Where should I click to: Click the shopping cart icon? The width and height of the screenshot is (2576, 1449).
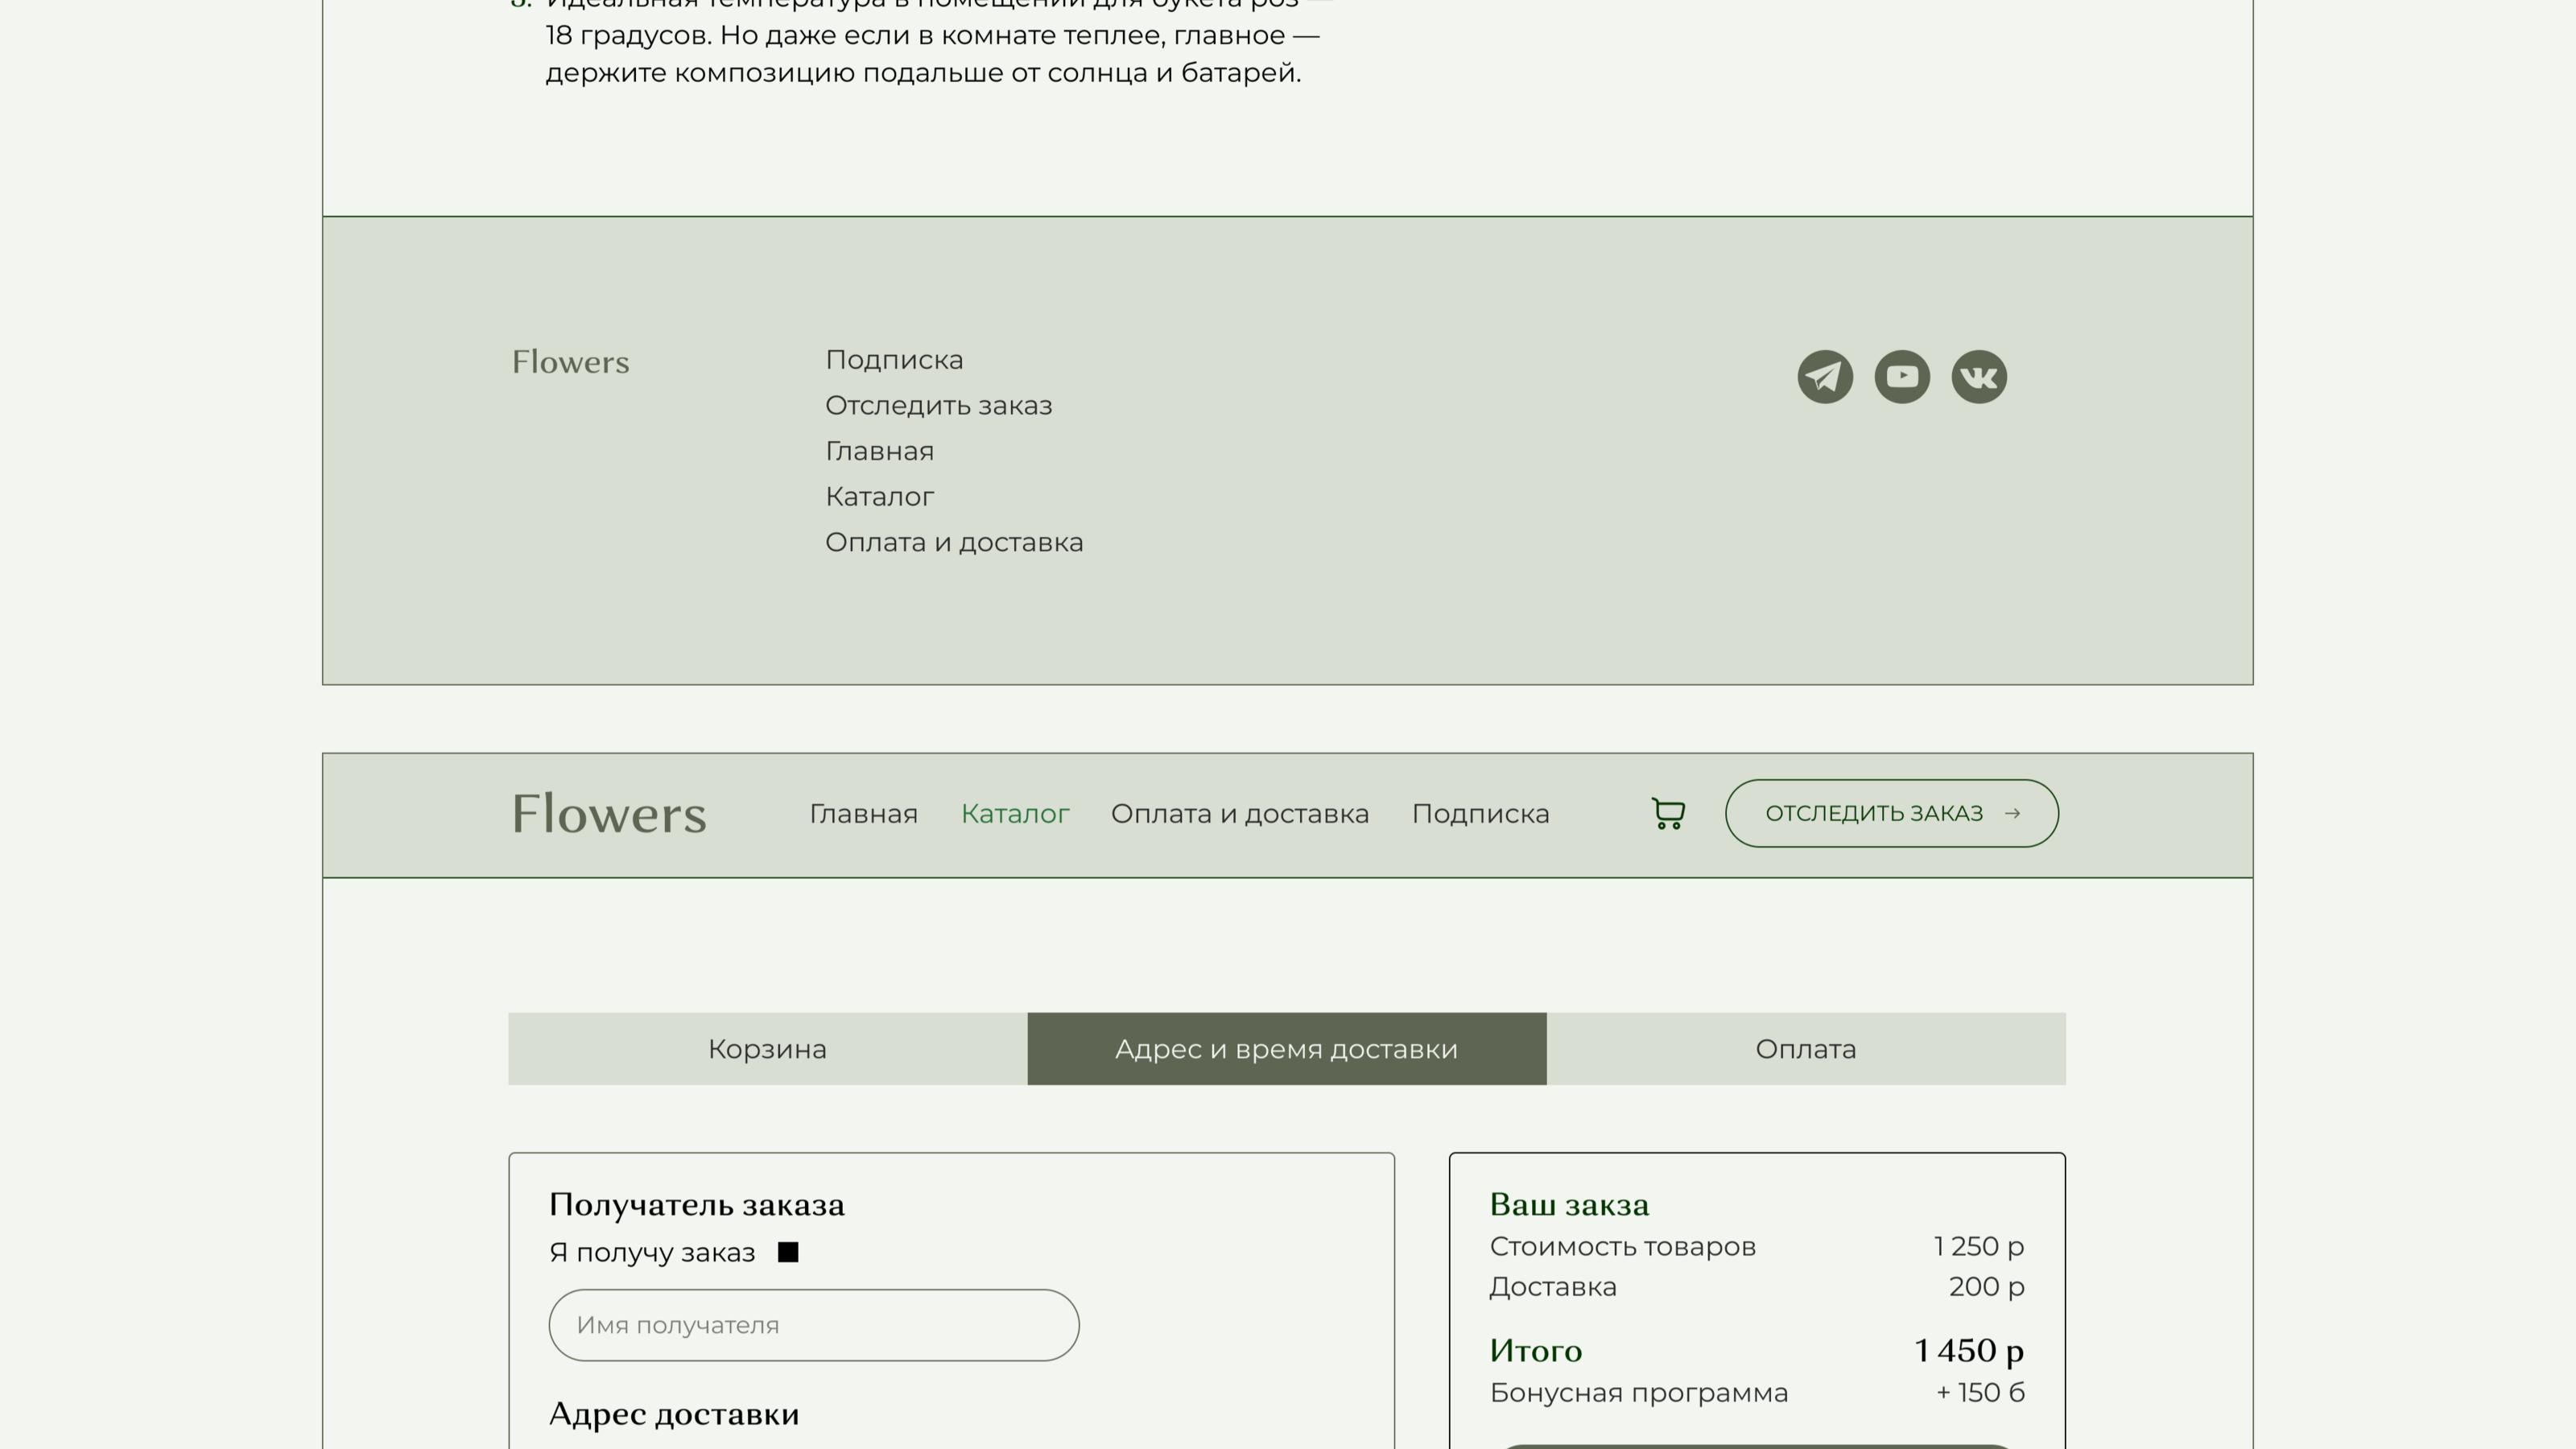[1667, 813]
